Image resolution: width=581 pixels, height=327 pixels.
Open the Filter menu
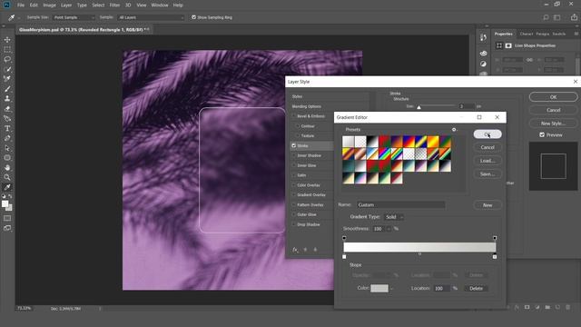tap(114, 5)
